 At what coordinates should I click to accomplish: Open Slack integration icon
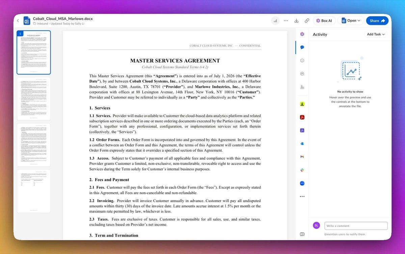coord(302,170)
